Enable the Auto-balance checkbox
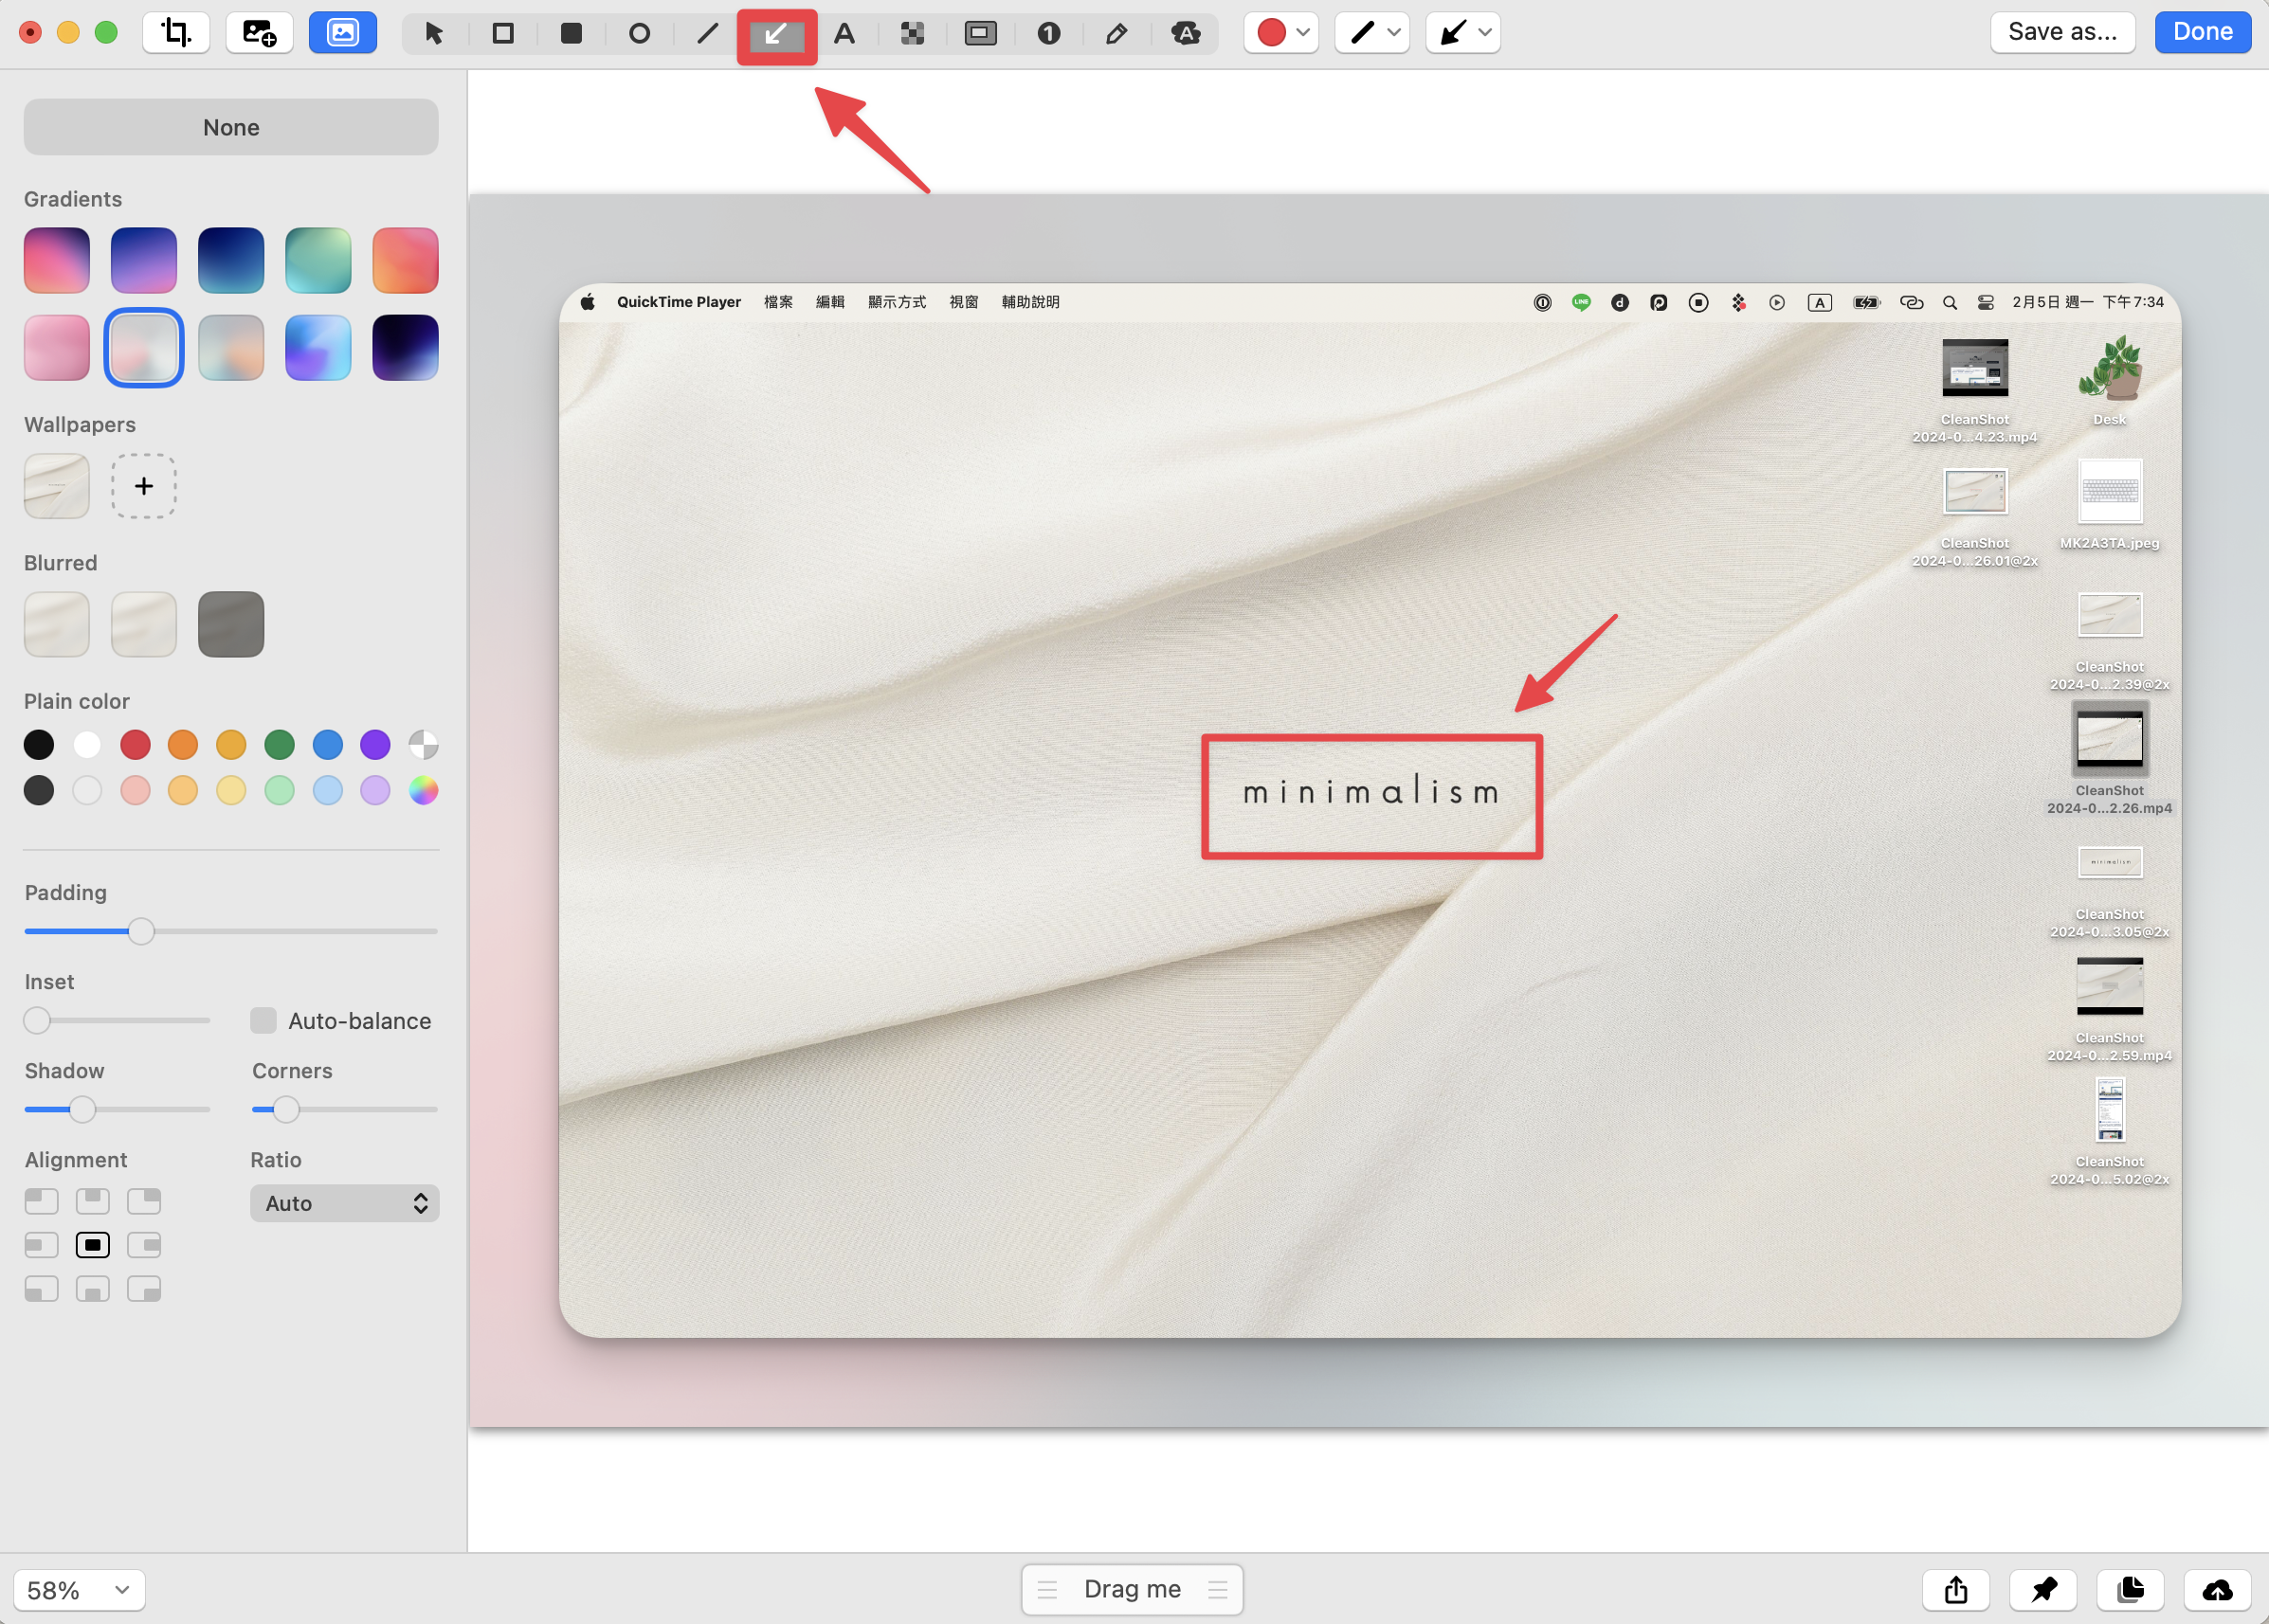The width and height of the screenshot is (2269, 1624). click(x=263, y=1020)
